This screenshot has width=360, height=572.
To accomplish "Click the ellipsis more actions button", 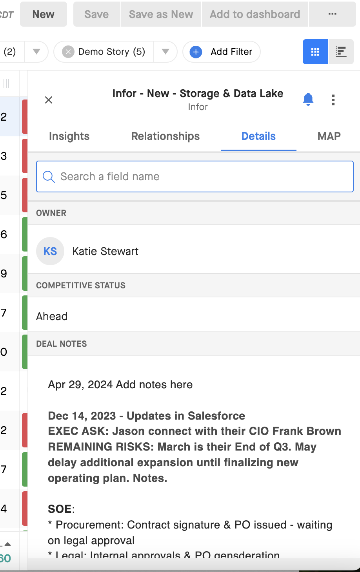I will point(332,14).
